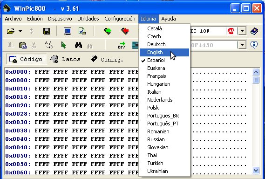This screenshot has width=265, height=179.
Task: Click the document checkmark verify icon
Action: 82,31
